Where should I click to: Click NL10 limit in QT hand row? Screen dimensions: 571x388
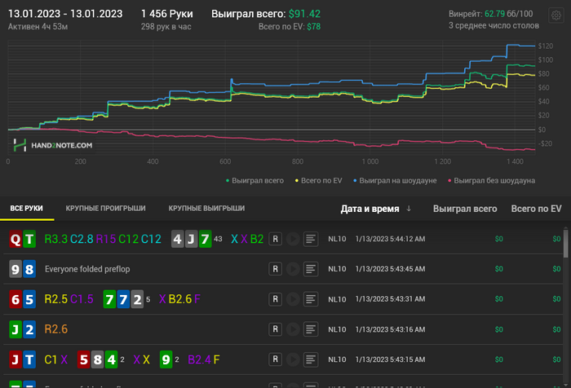pos(337,239)
